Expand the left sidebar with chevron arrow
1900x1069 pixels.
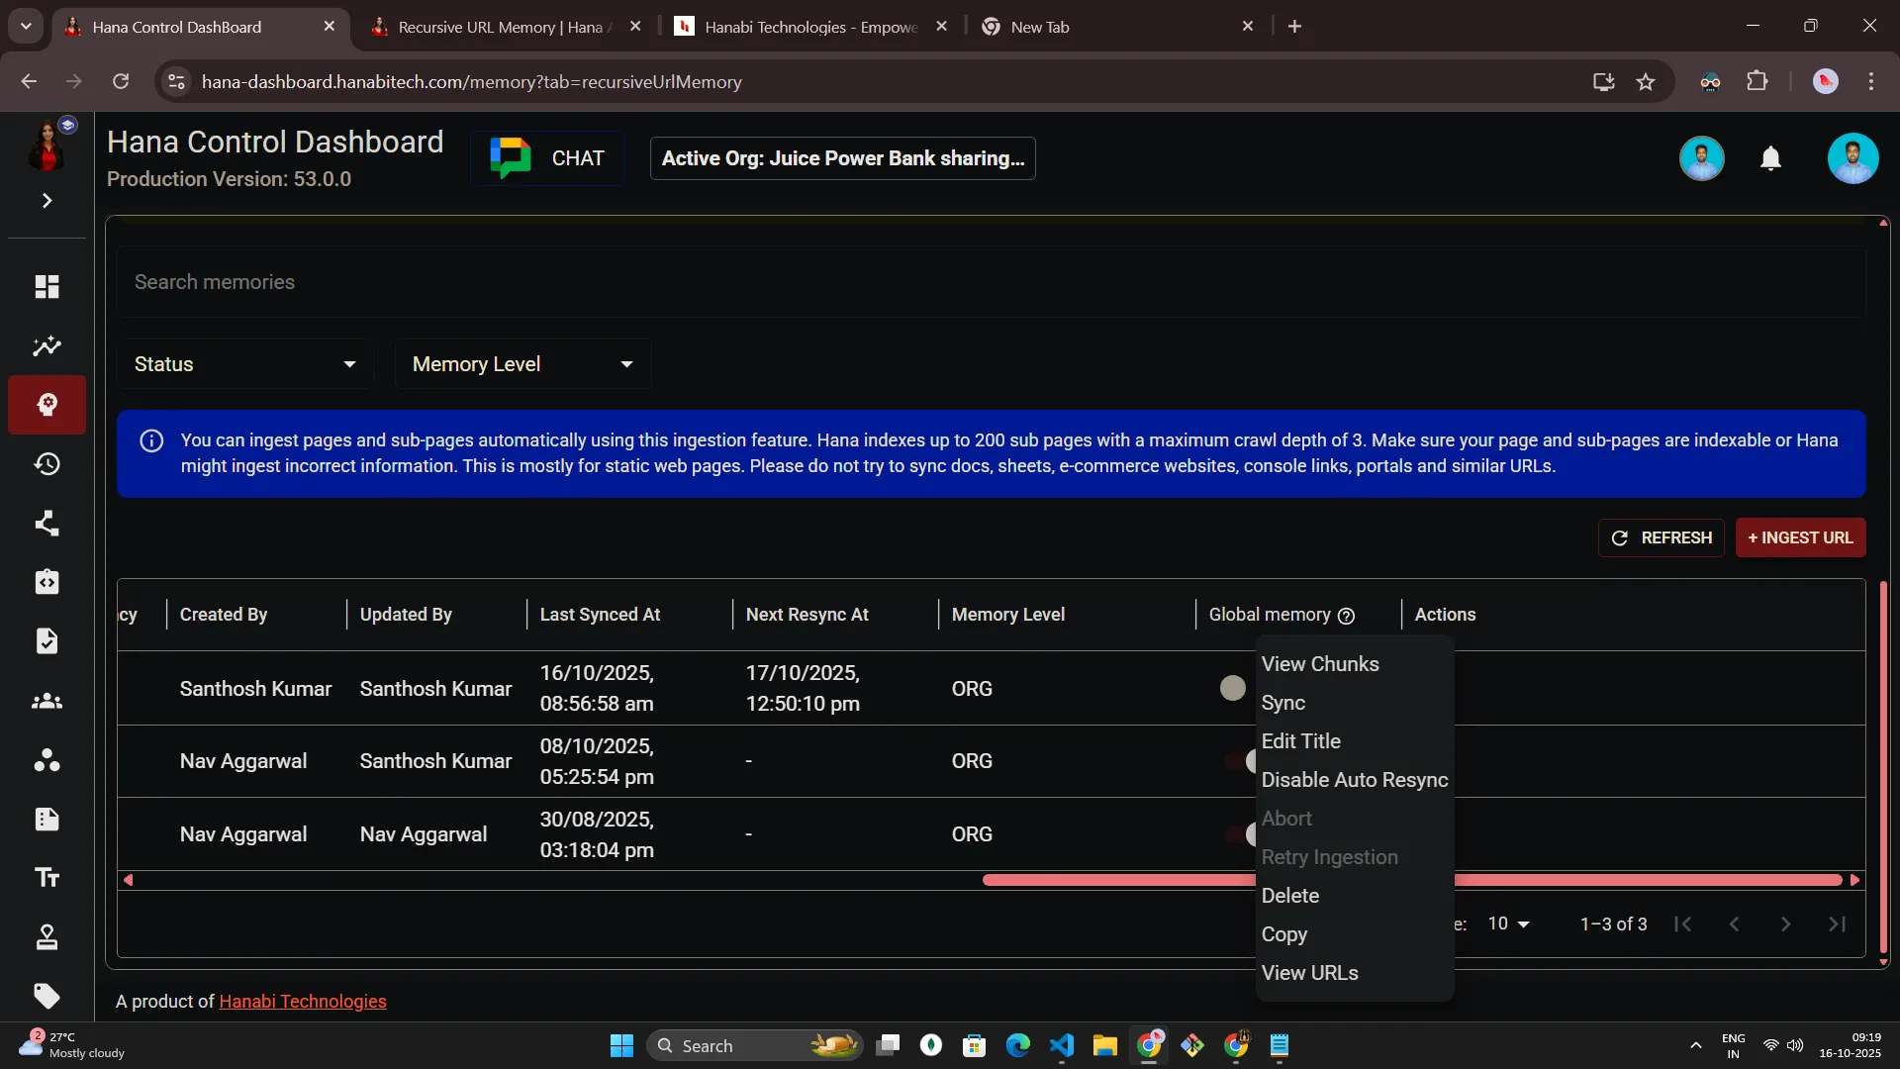[x=47, y=201]
